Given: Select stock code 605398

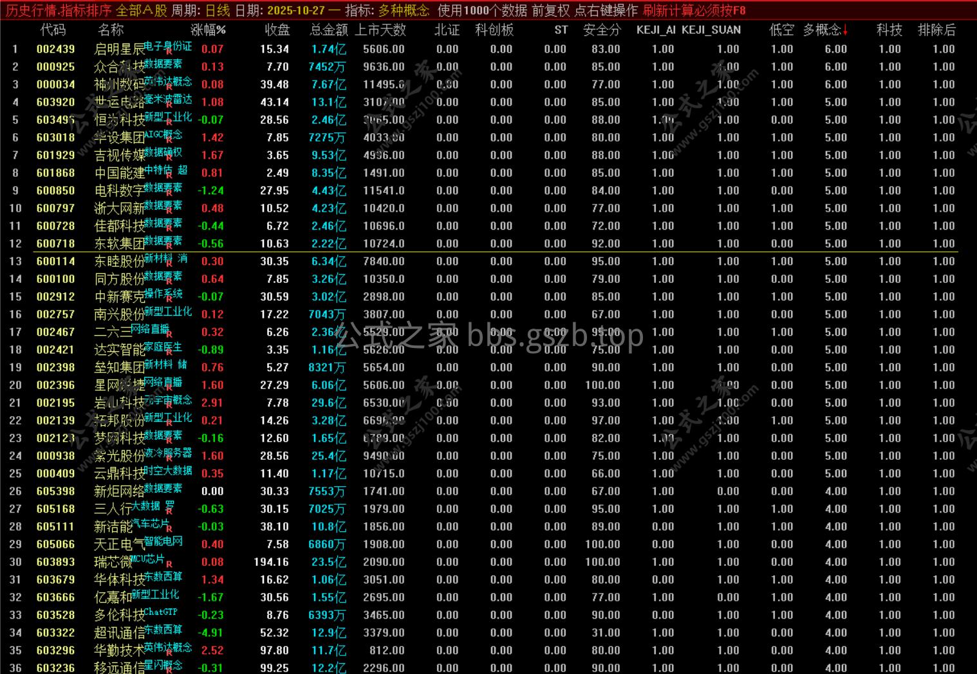Looking at the screenshot, I should 55,491.
